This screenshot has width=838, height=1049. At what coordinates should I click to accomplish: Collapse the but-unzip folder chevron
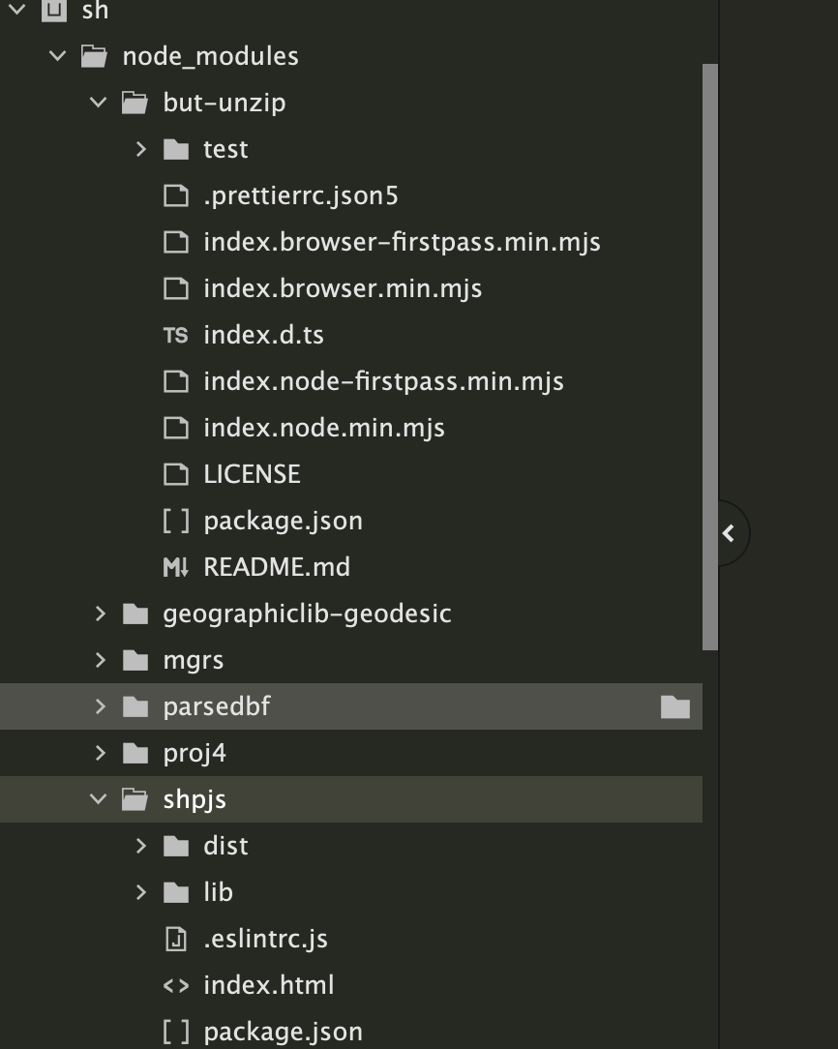99,103
